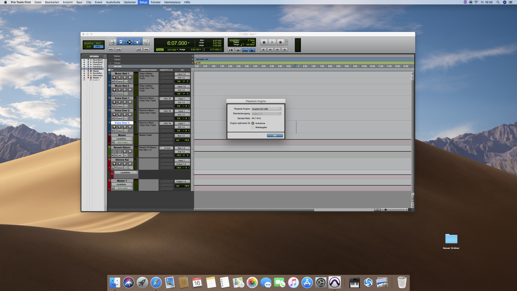Click the Rewind transport button
Image resolution: width=517 pixels, height=291 pixels.
click(x=270, y=50)
